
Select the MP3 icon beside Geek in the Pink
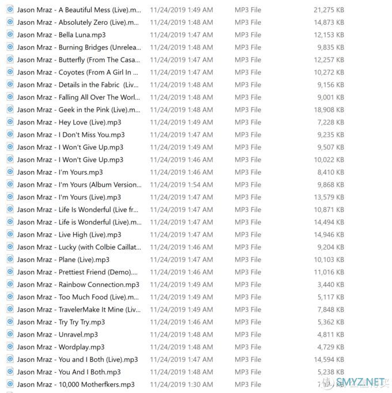(x=10, y=109)
